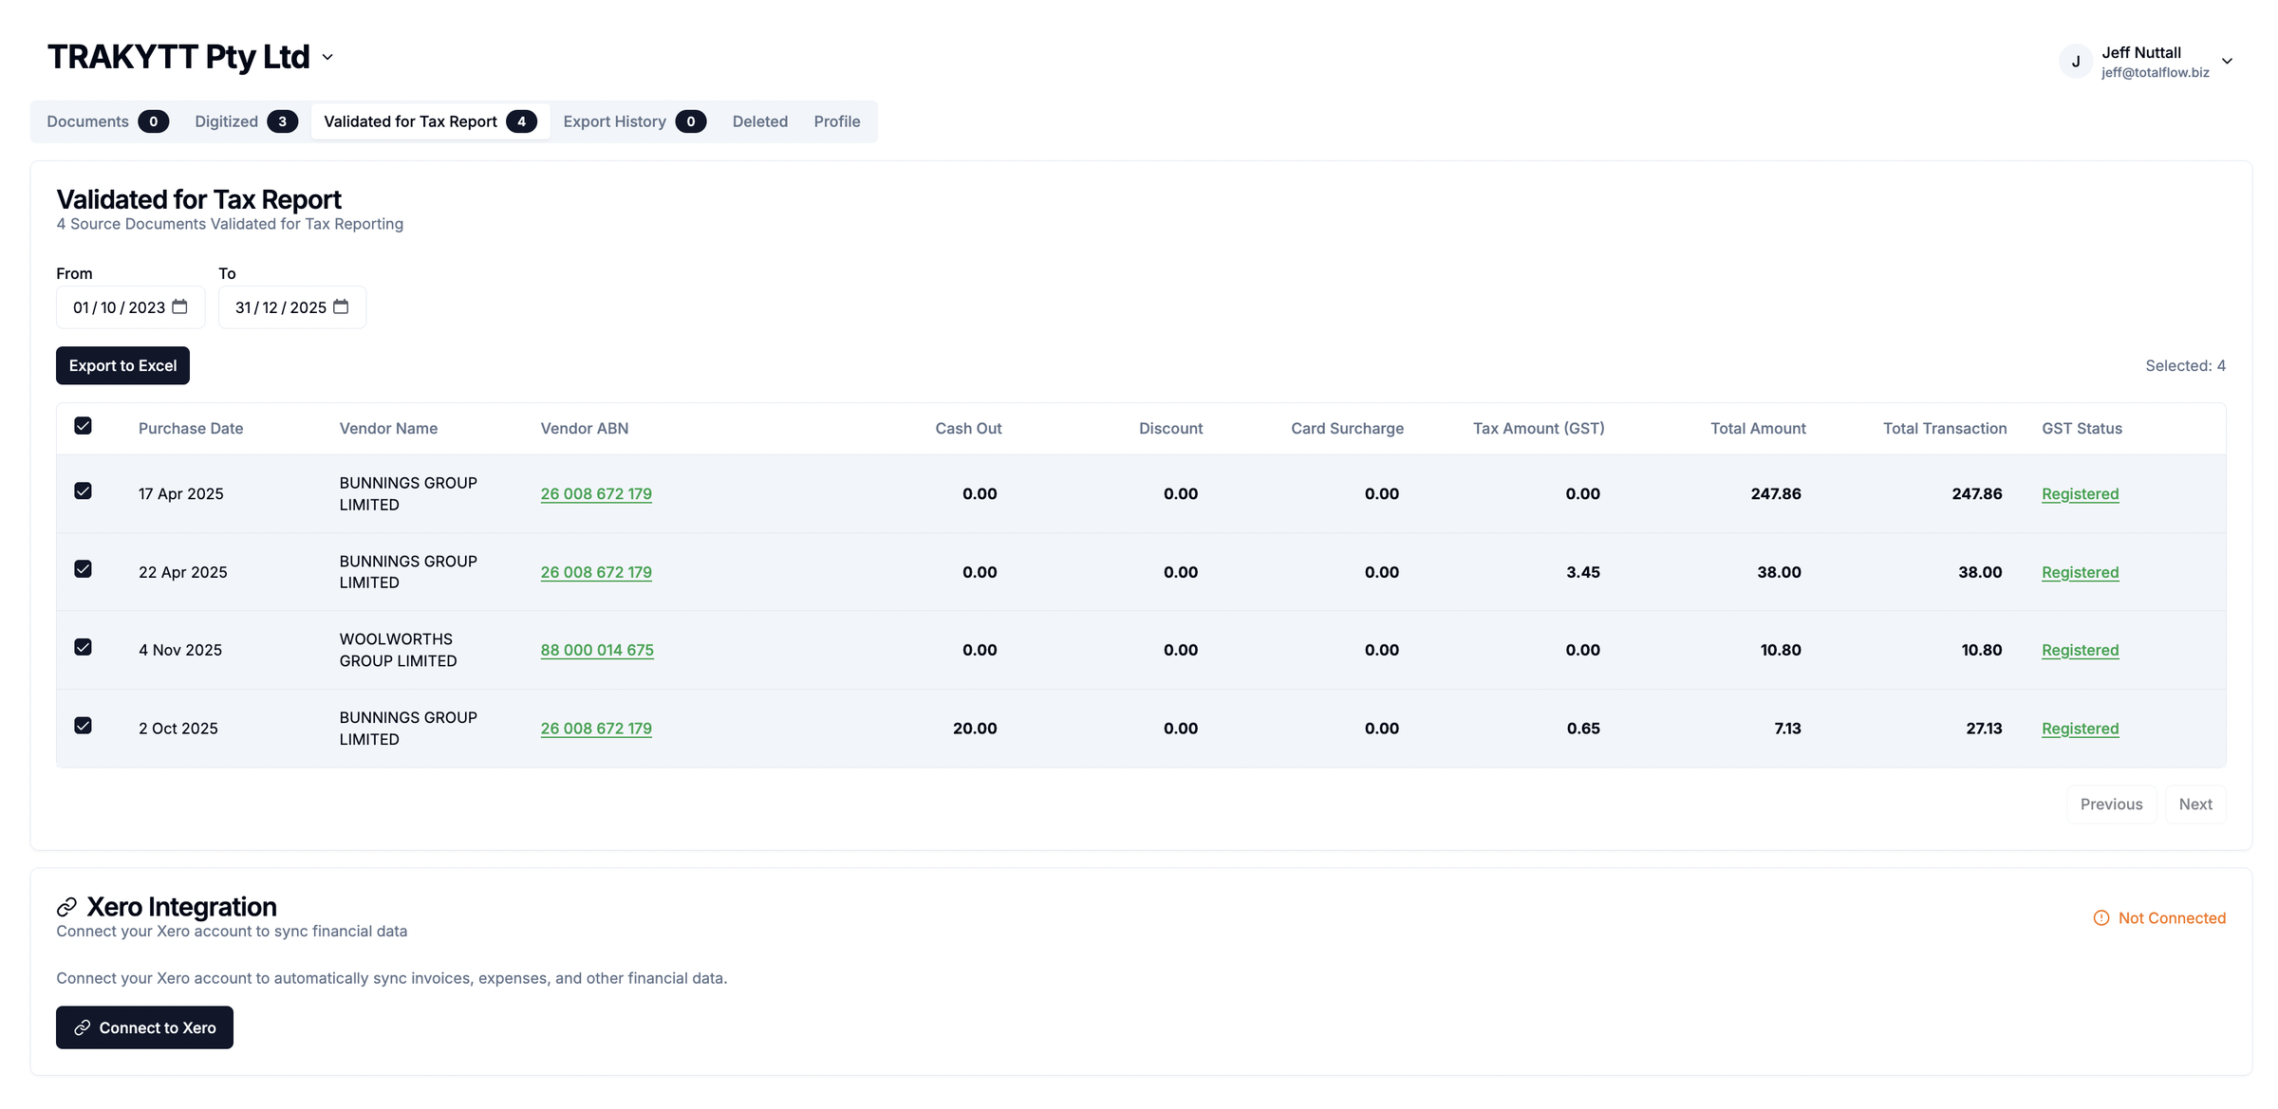Uncheck the Woolworths 4 Nov 2025 row
This screenshot has width=2278, height=1109.
point(84,647)
